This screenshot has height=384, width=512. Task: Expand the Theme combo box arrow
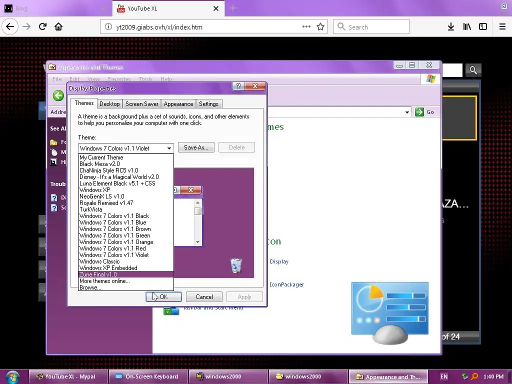pos(169,148)
